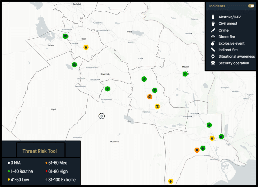This screenshot has width=258, height=187.
Task: Select Explosive event in Incidents legend
Action: [231, 43]
